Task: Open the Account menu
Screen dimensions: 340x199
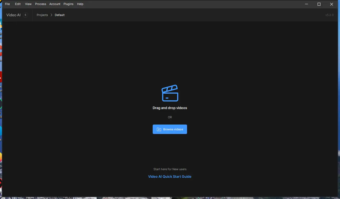Action: pyautogui.click(x=55, y=4)
